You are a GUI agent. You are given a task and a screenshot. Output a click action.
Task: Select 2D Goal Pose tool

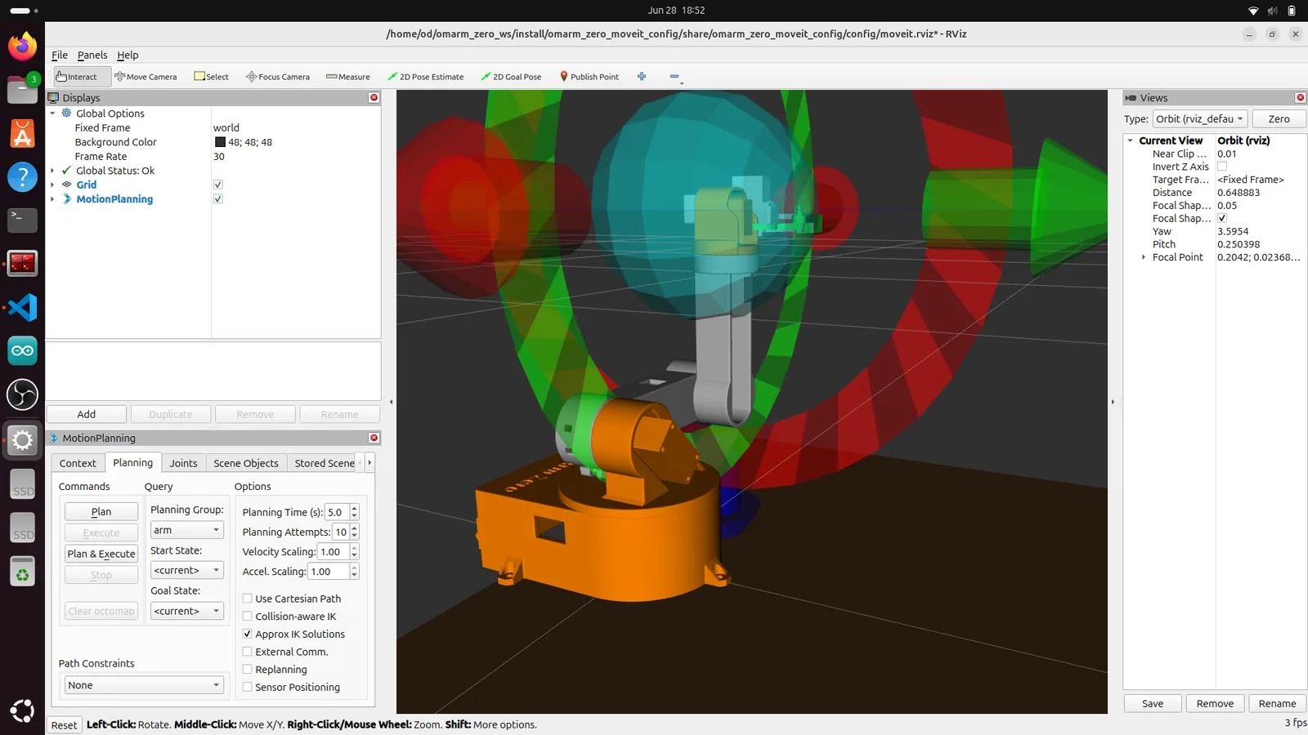[511, 77]
